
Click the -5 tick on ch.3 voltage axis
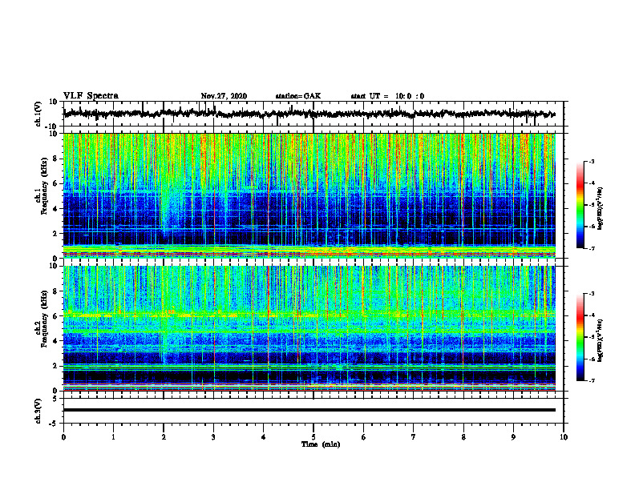click(54, 424)
